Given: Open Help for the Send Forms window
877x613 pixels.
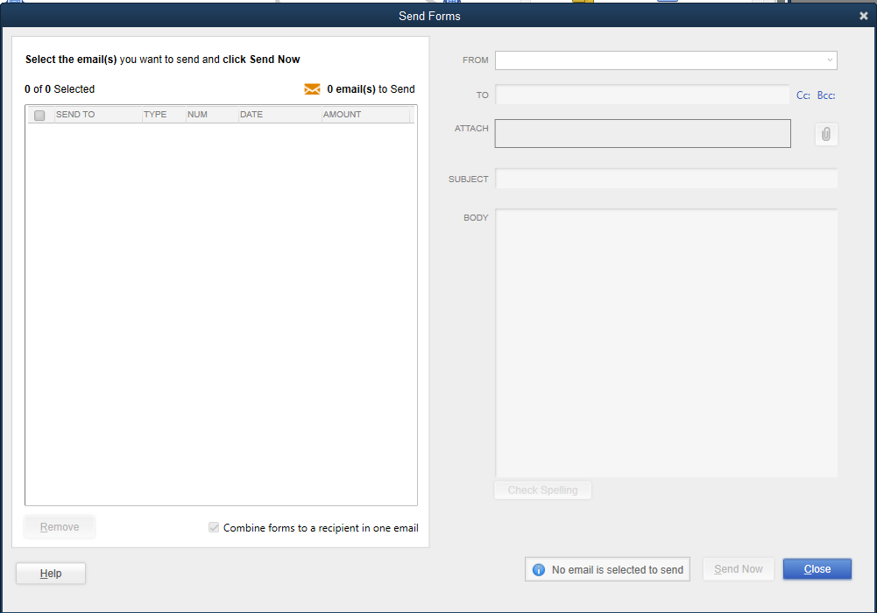Looking at the screenshot, I should (x=50, y=573).
